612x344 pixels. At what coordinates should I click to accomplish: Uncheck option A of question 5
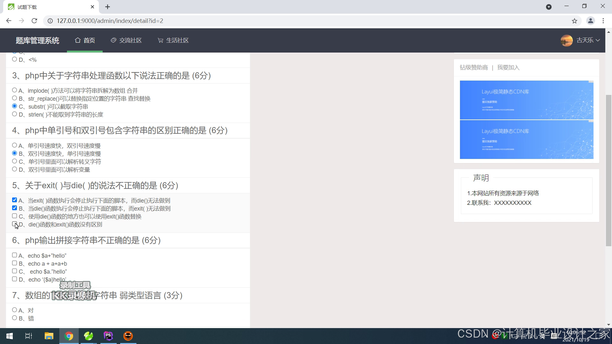(x=14, y=200)
